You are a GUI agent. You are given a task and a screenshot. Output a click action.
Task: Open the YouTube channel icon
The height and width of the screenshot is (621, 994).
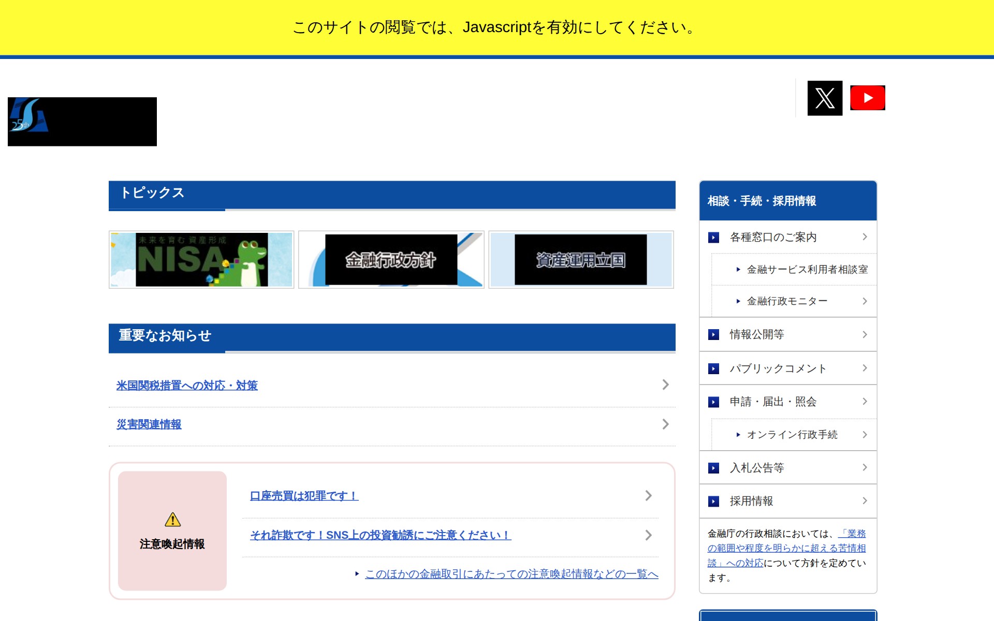[x=867, y=98]
